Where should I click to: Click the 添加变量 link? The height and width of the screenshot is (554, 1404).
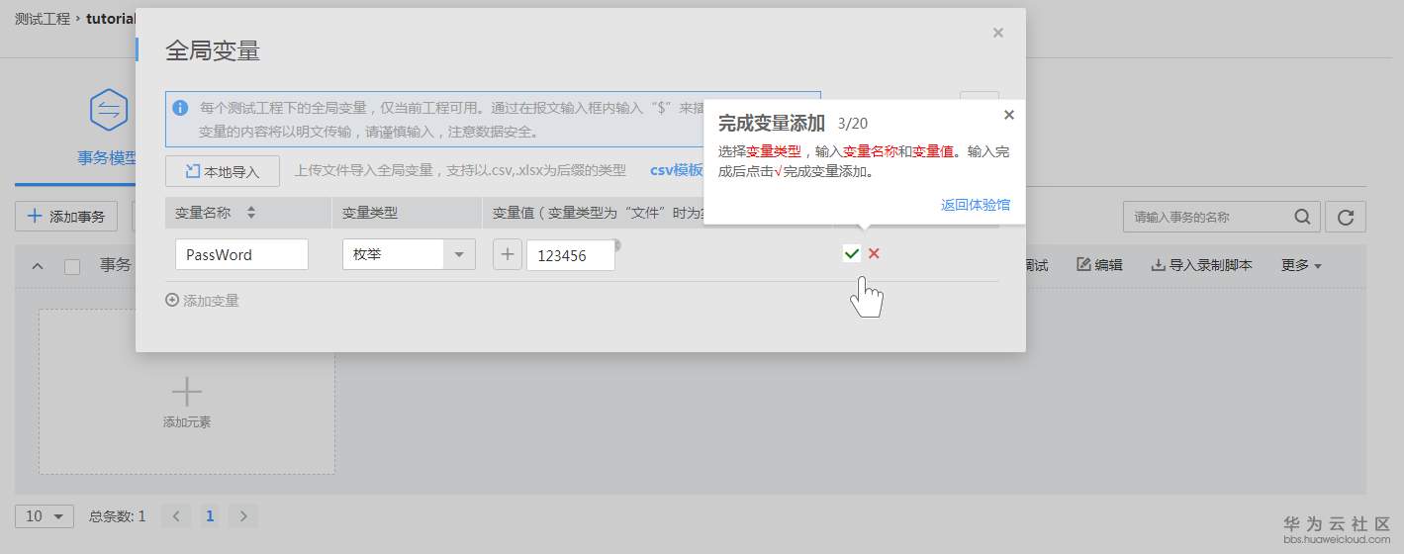[203, 300]
